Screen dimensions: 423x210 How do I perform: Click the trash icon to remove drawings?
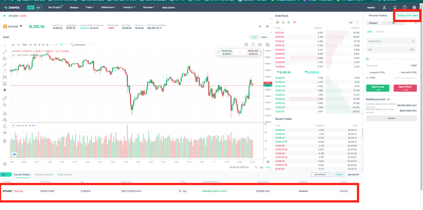pos(4,141)
